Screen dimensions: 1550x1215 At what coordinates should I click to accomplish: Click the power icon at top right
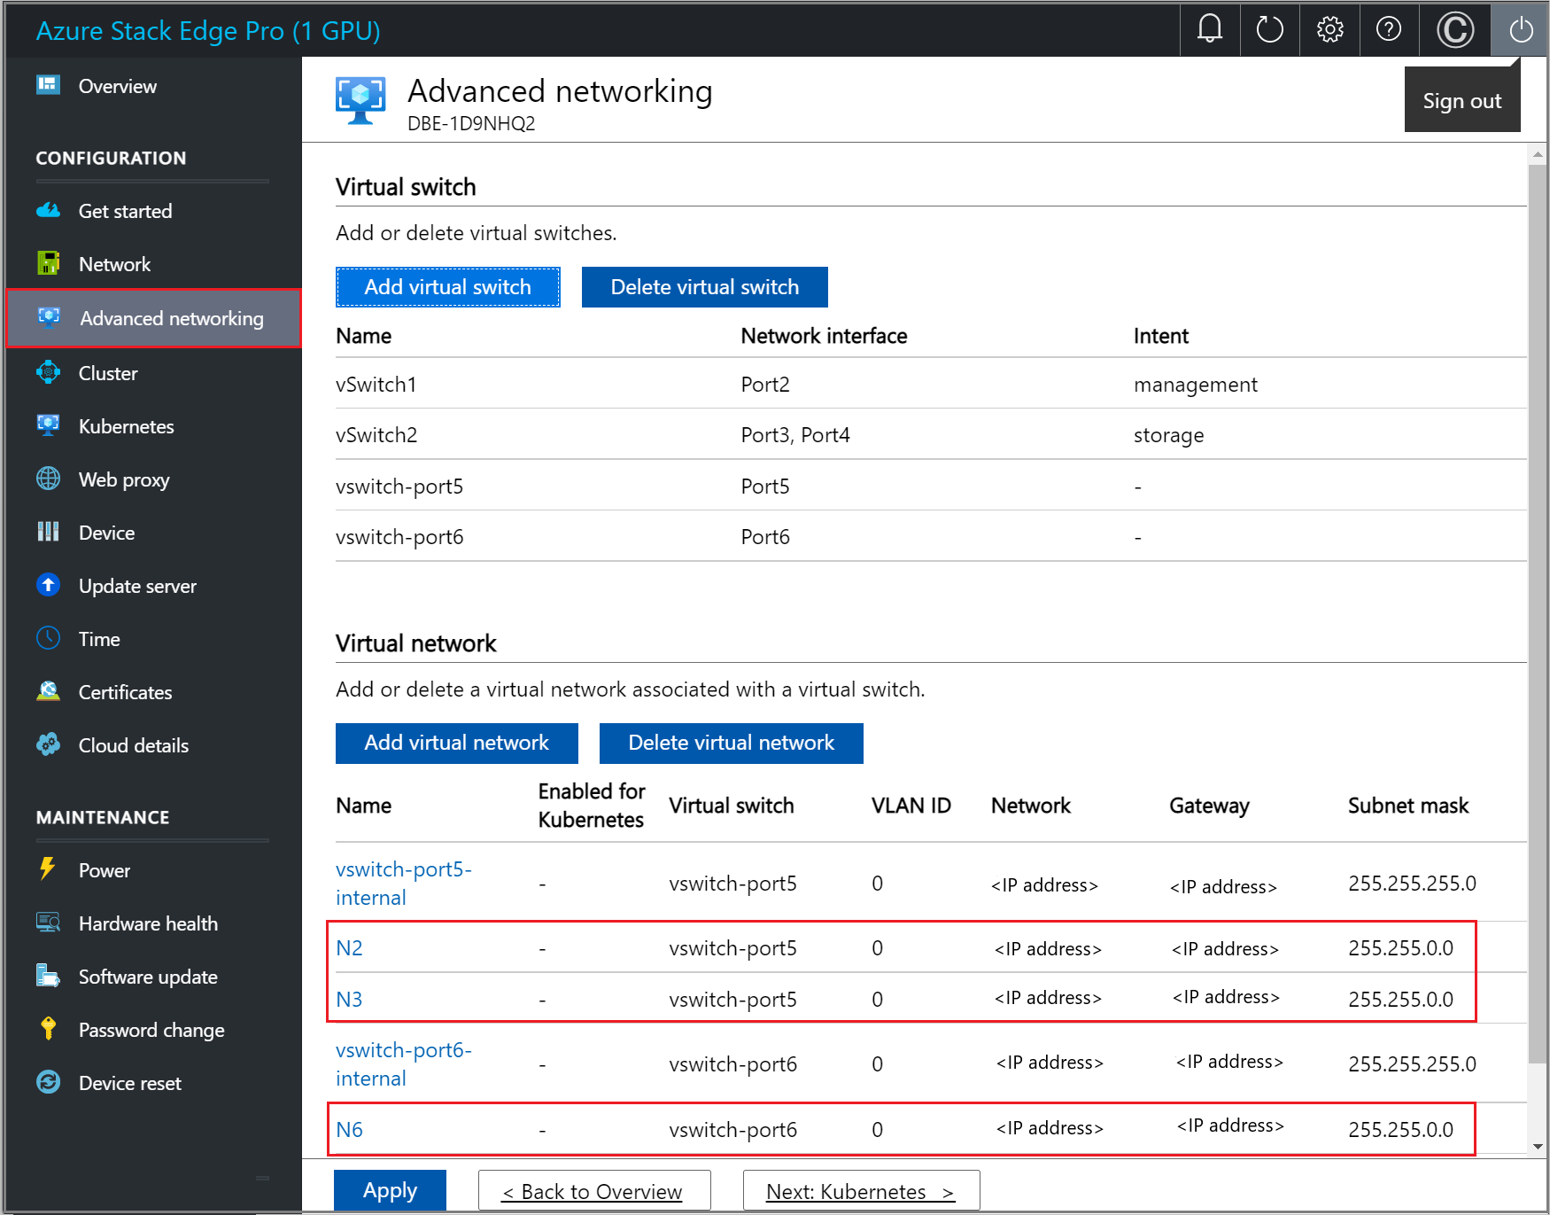(x=1520, y=29)
